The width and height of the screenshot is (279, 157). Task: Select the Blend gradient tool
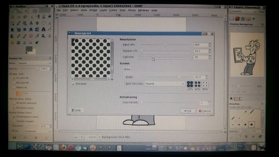[13, 36]
